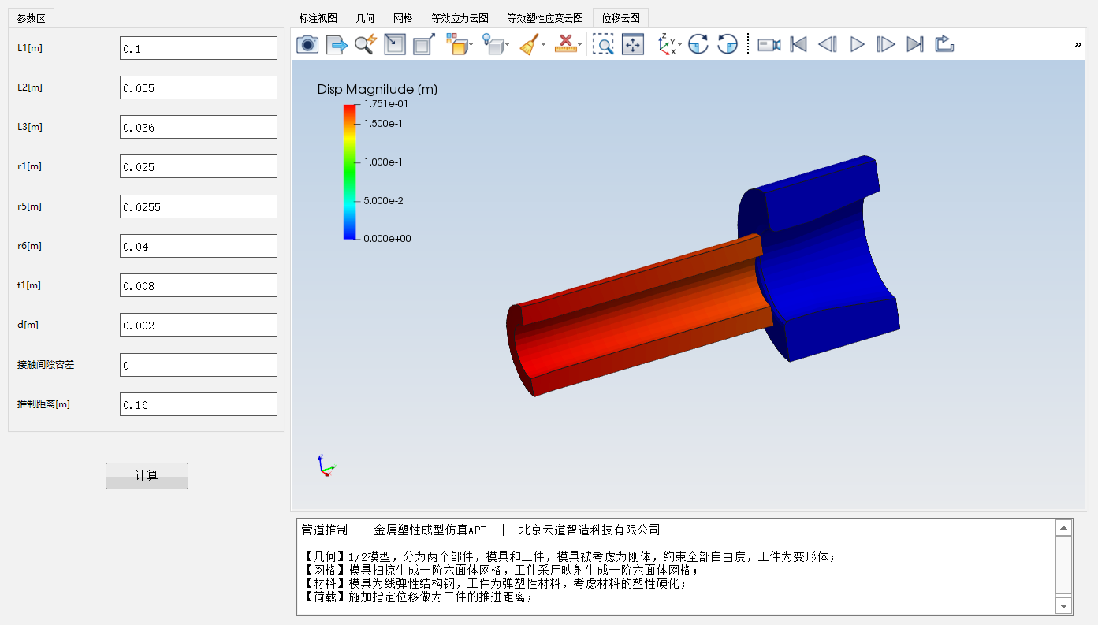The height and width of the screenshot is (625, 1098).
Task: Click the r1[m] input field
Action: click(199, 166)
